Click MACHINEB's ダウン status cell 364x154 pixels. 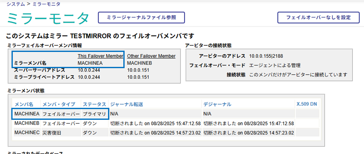click(x=90, y=123)
